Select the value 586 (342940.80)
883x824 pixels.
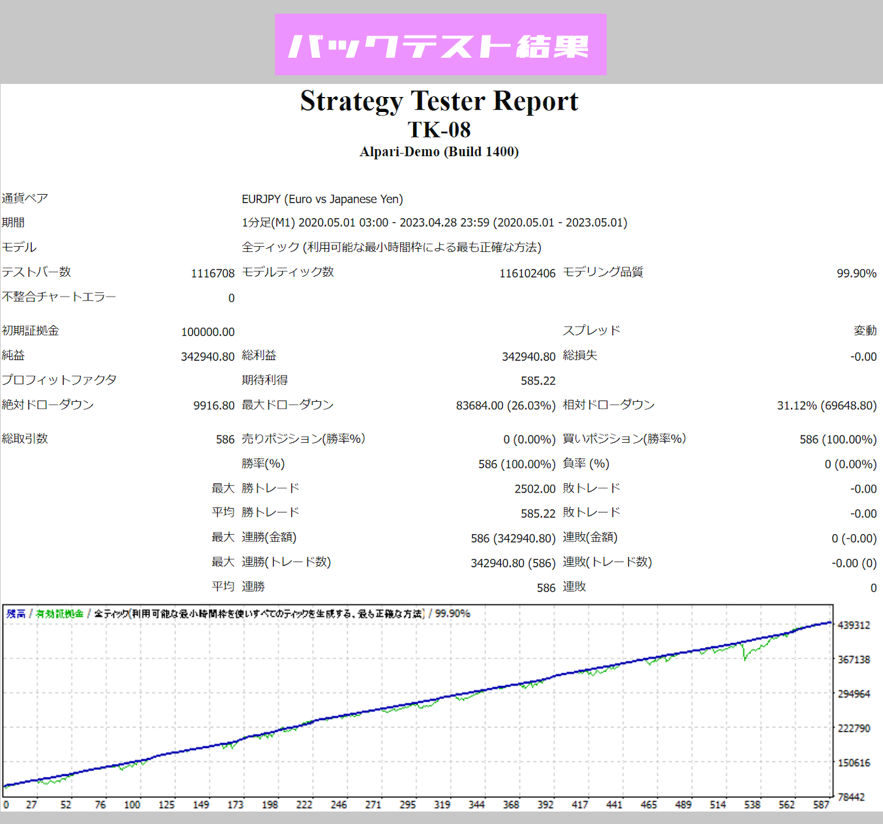[513, 538]
